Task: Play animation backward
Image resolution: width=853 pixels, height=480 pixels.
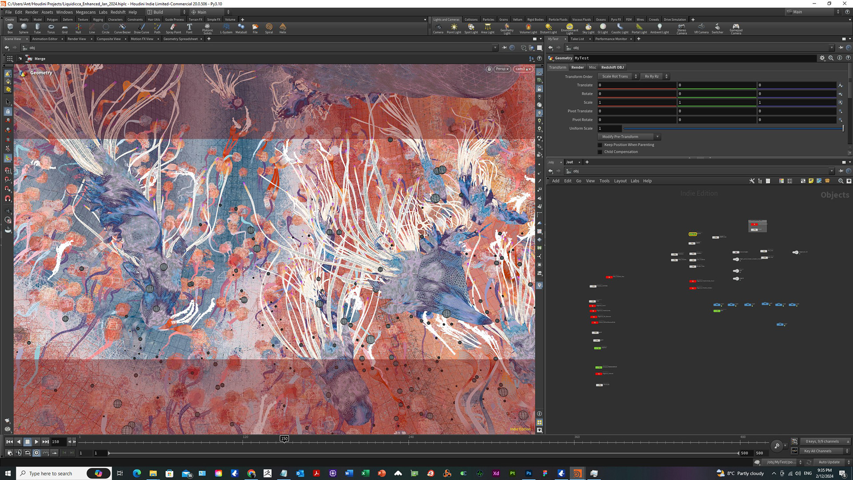Action: (19, 442)
